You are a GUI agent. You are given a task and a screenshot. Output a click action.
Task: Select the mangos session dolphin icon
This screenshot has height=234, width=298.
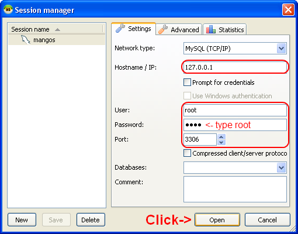coord(26,40)
